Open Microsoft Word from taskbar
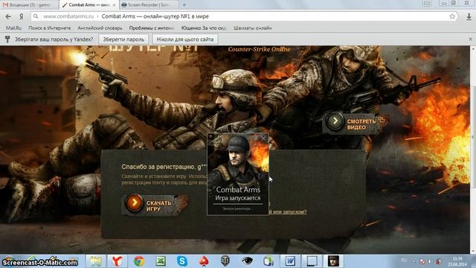Image resolution: width=476 pixels, height=268 pixels. 290,261
